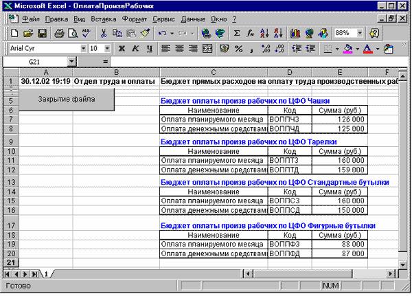
Task: Expand the font size 10 dropdown
Action: point(107,48)
